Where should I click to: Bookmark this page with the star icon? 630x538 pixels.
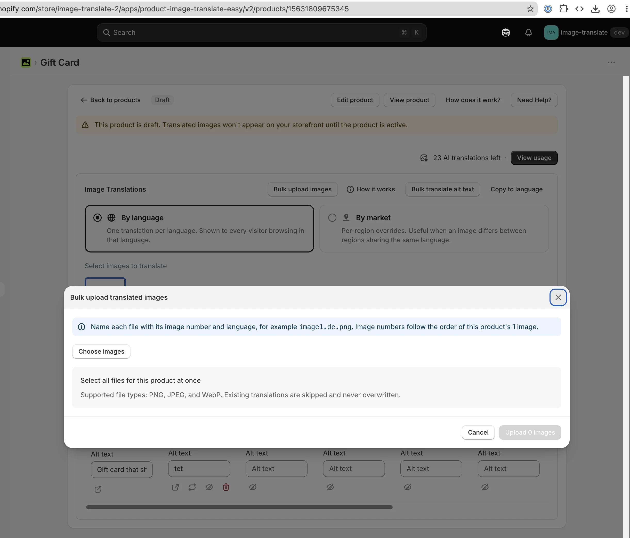click(x=530, y=9)
